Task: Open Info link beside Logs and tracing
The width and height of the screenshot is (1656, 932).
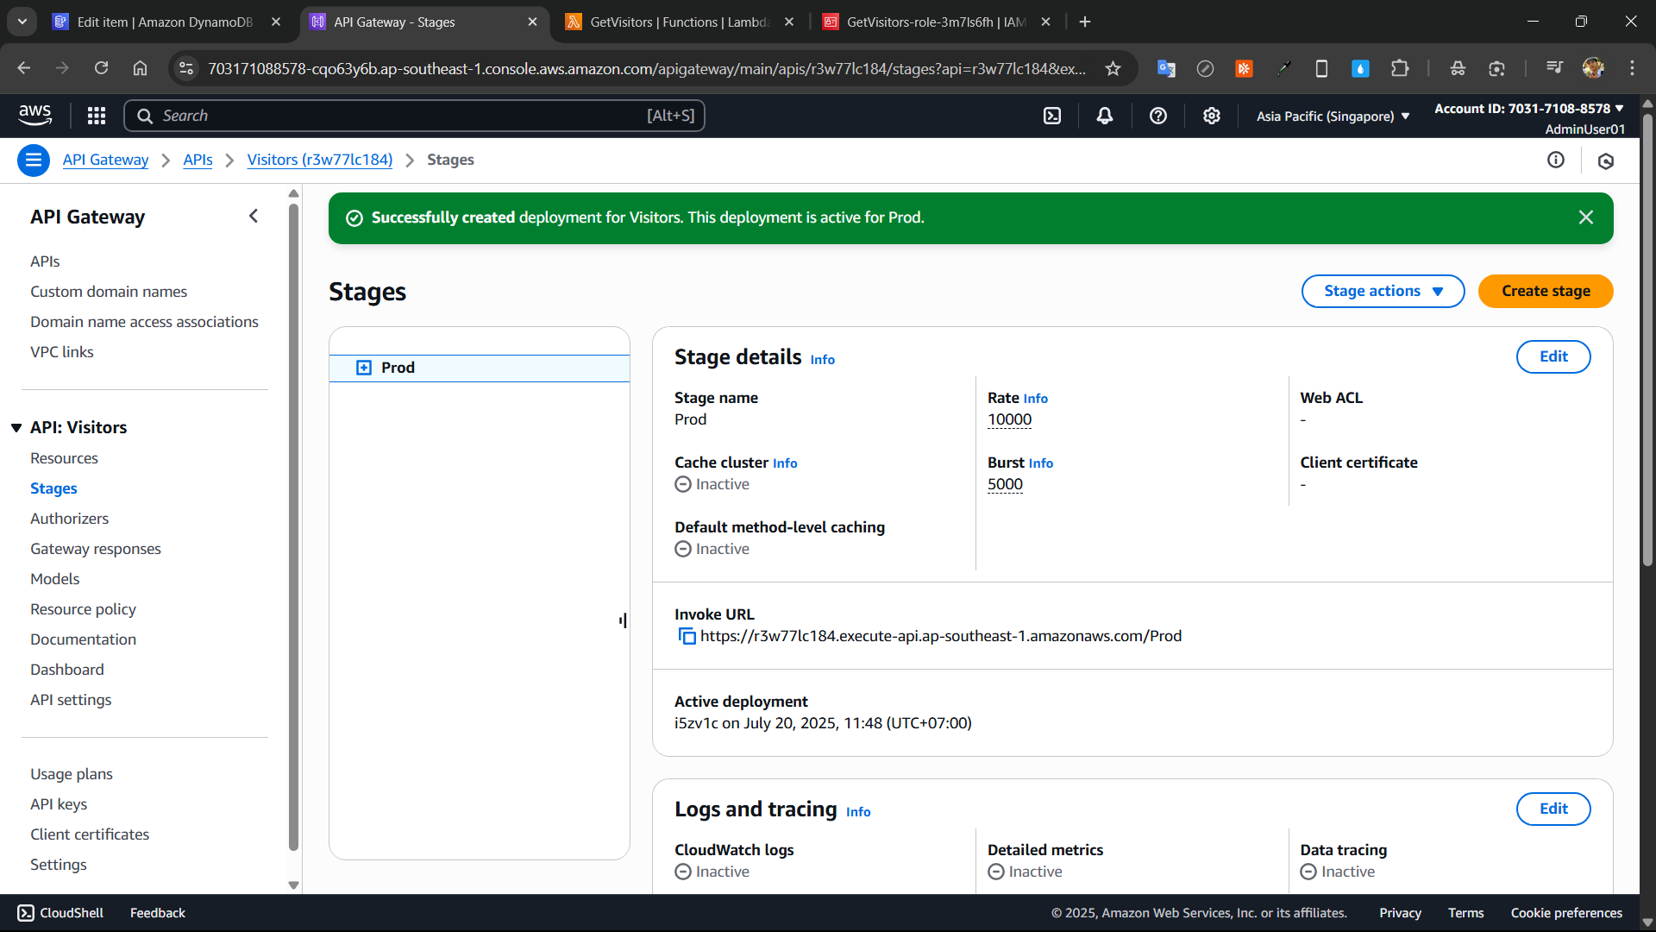Action: click(x=858, y=811)
